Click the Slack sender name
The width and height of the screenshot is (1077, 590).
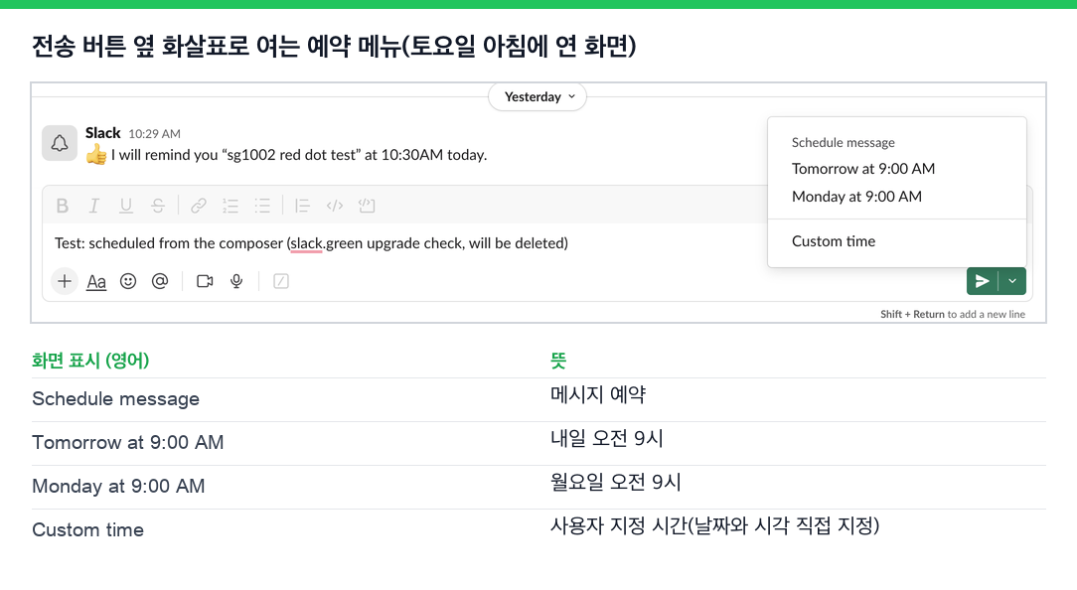point(103,132)
